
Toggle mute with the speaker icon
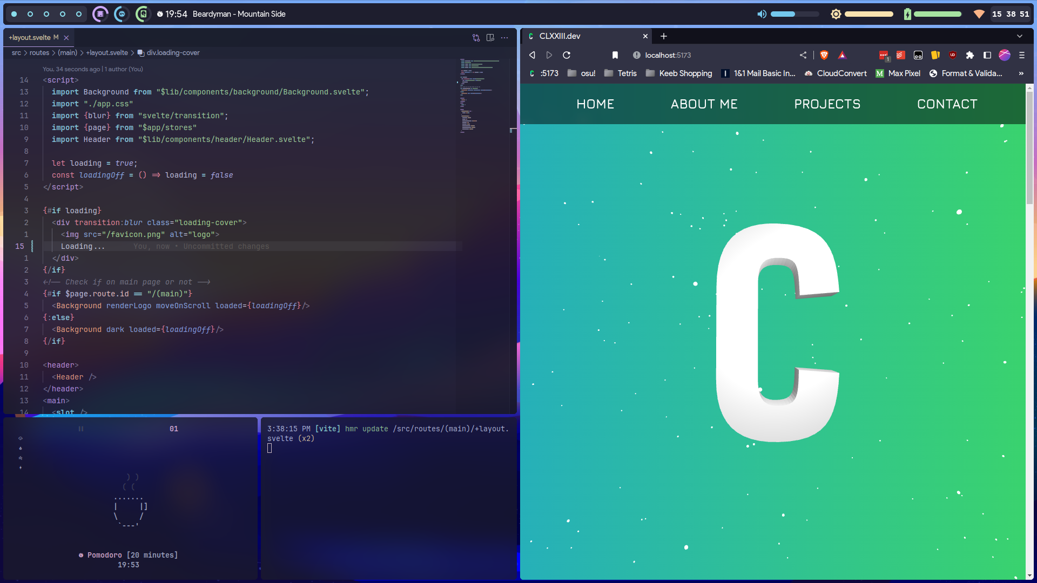pyautogui.click(x=762, y=14)
